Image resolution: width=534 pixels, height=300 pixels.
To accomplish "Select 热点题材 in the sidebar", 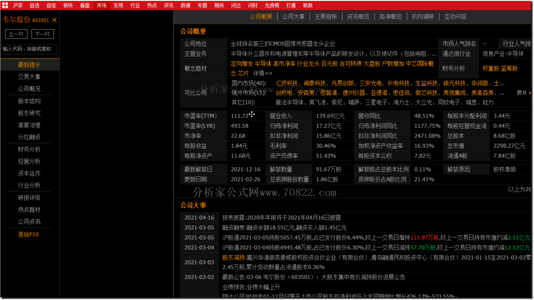I will pos(29,210).
